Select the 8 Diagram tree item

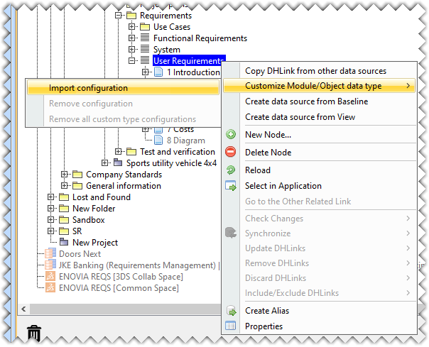(x=186, y=140)
